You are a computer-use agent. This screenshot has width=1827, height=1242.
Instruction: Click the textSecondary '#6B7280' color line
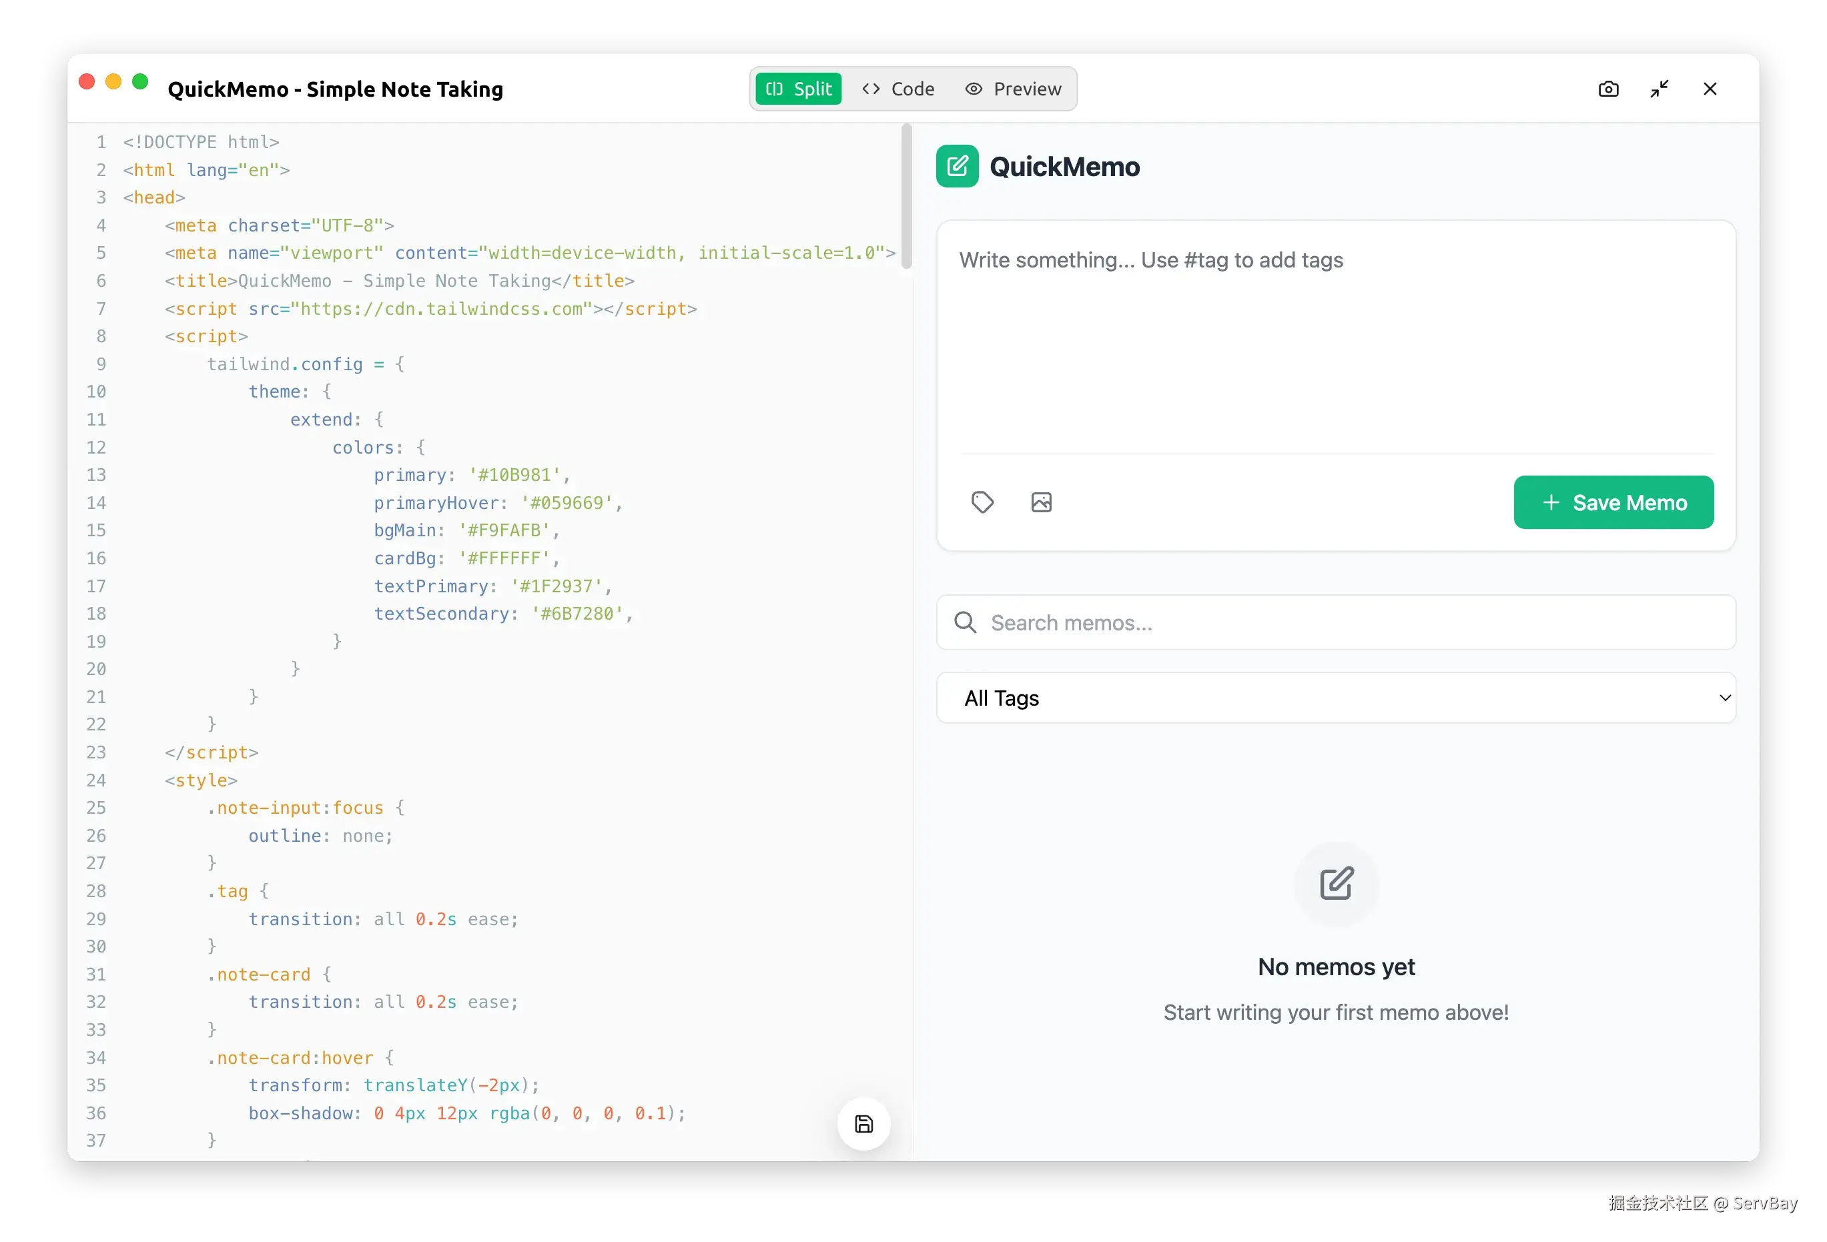point(504,614)
